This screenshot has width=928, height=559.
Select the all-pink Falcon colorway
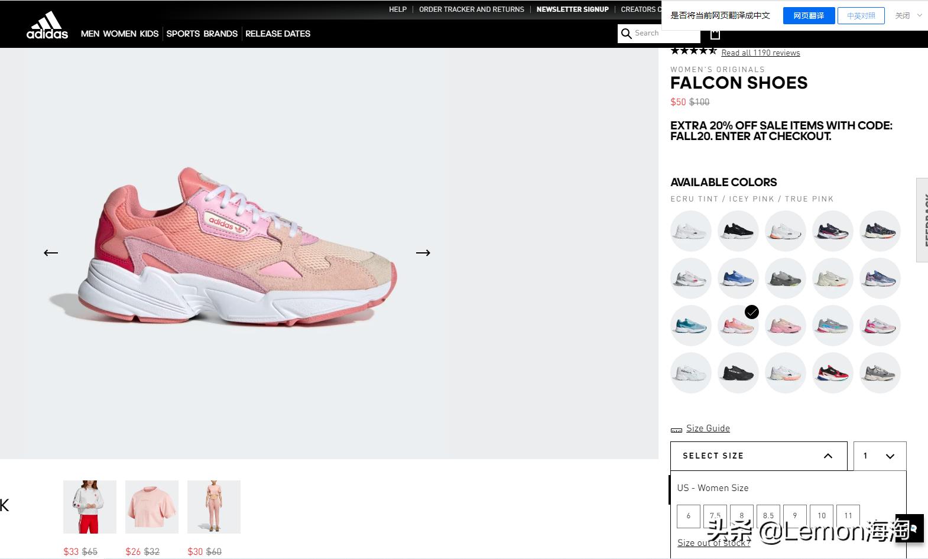coord(786,326)
